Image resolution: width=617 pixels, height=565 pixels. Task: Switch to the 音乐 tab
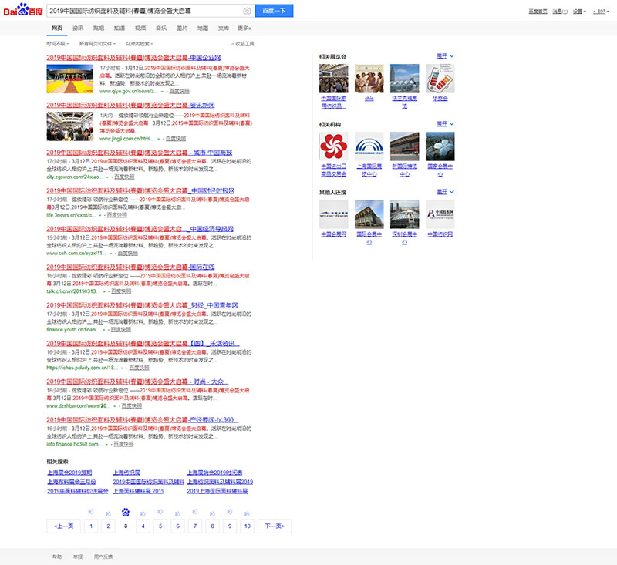[x=161, y=29]
